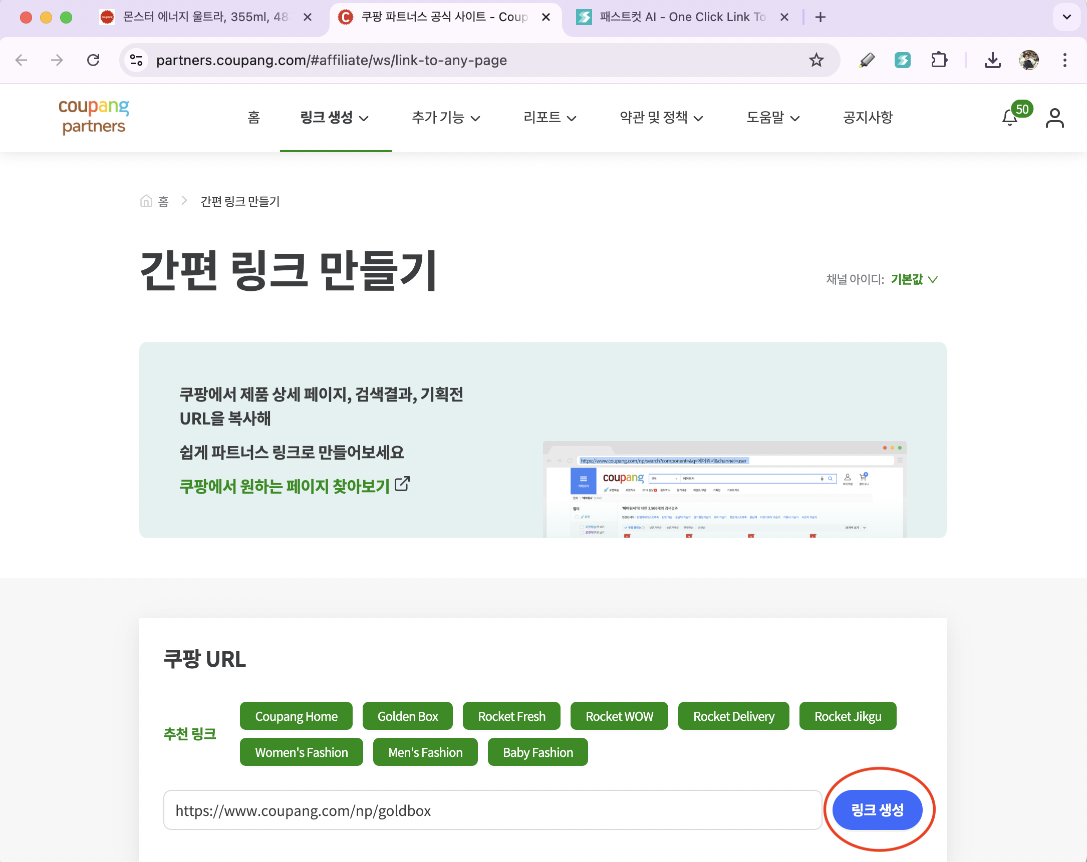Click the browser address bar URL
Viewport: 1087px width, 862px height.
(x=331, y=61)
